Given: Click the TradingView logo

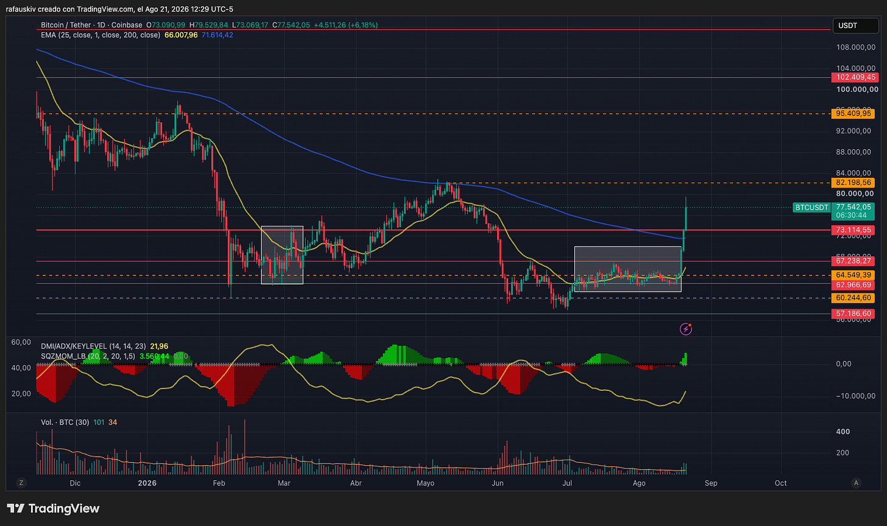Looking at the screenshot, I should point(53,508).
